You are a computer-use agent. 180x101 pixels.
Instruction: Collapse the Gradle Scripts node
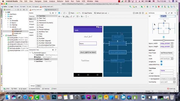pyautogui.click(x=4, y=36)
